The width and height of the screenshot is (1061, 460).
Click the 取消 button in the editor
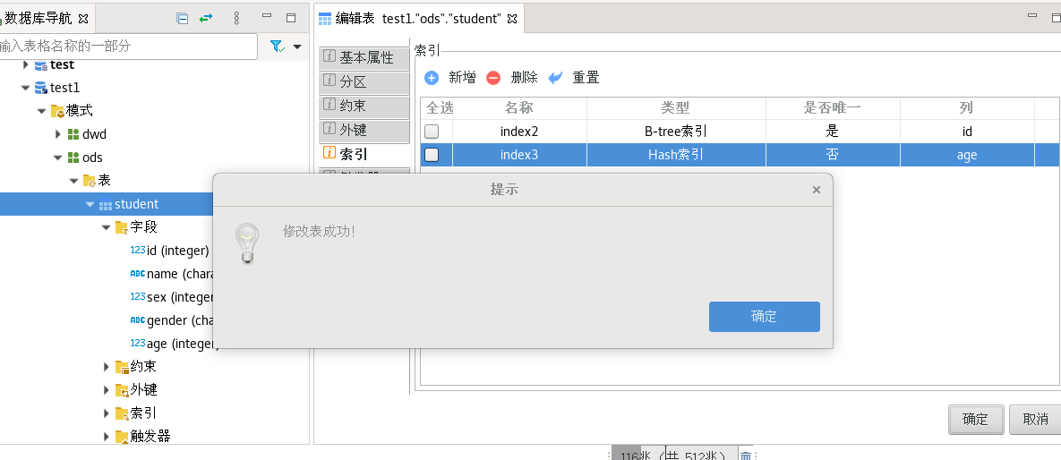(x=1034, y=419)
